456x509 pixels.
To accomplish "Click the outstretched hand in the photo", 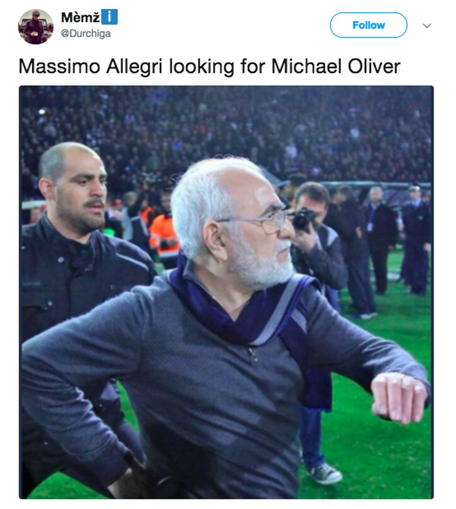I will pos(400,398).
